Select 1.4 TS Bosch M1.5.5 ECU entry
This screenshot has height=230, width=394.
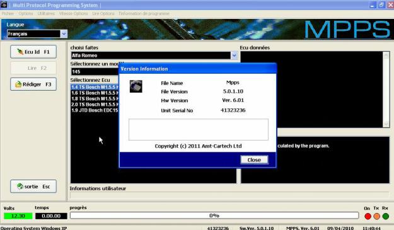(95, 87)
